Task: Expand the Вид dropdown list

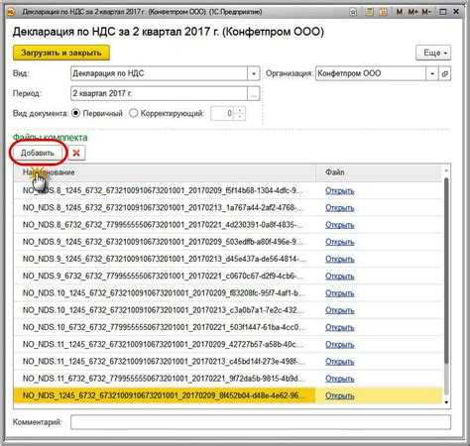Action: tap(254, 73)
